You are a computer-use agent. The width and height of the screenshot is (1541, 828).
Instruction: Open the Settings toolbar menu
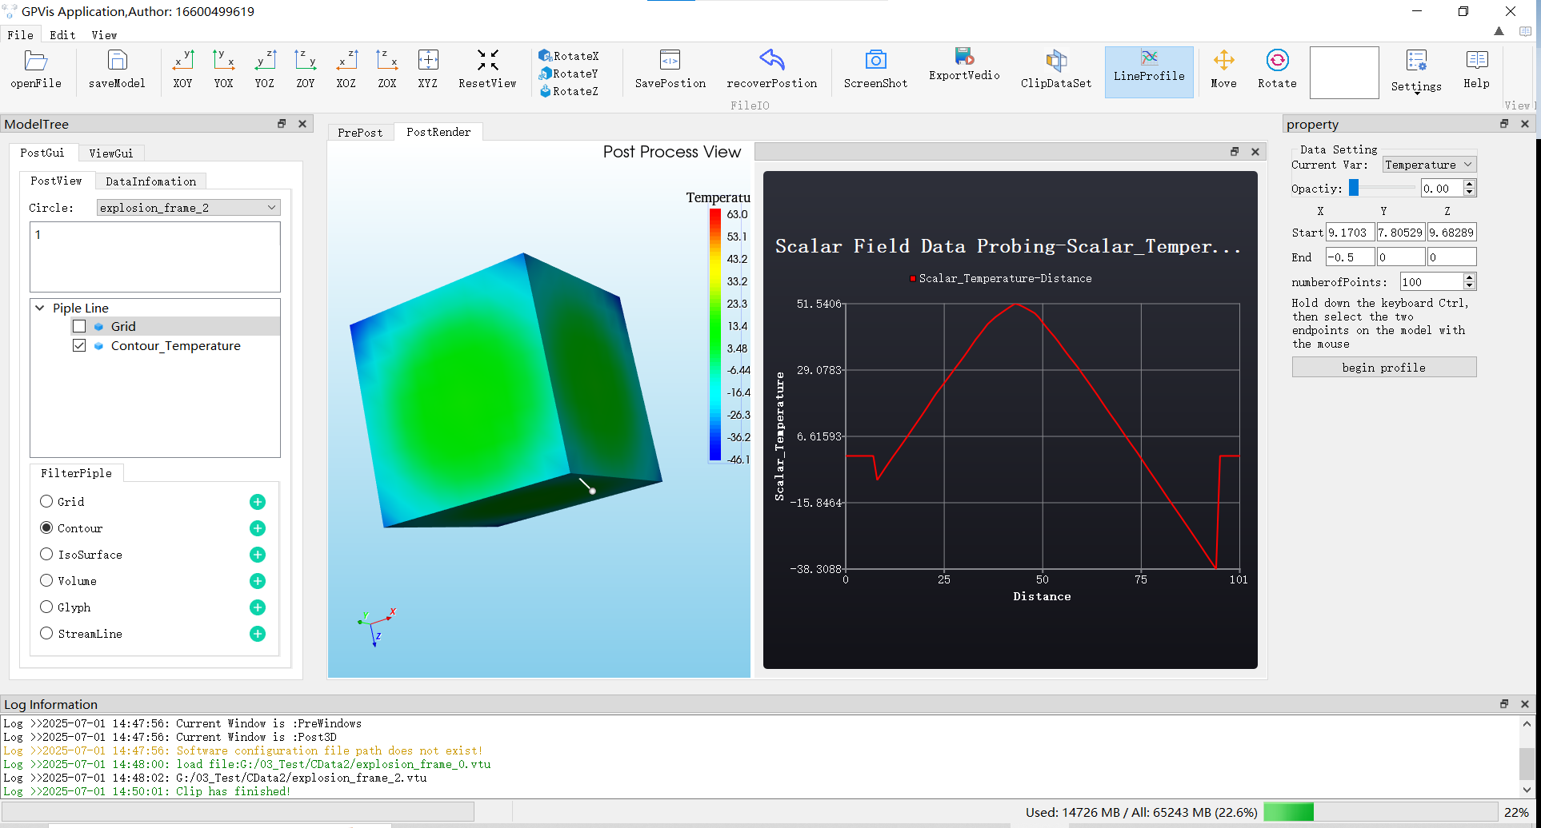1416,72
